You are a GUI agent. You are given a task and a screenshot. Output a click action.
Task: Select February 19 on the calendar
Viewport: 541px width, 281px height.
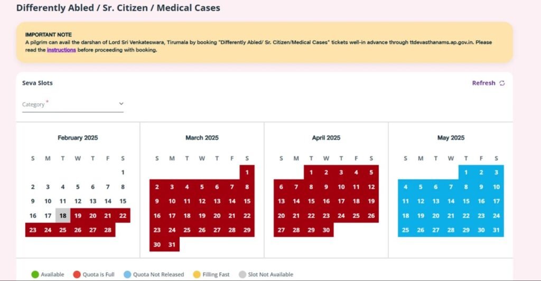(x=78, y=216)
